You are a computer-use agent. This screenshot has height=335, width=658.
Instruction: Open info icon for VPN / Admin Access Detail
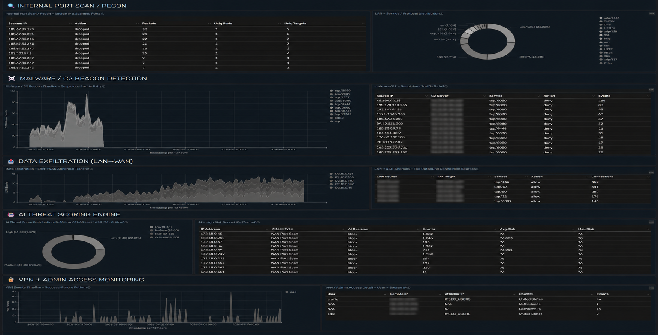(409, 288)
